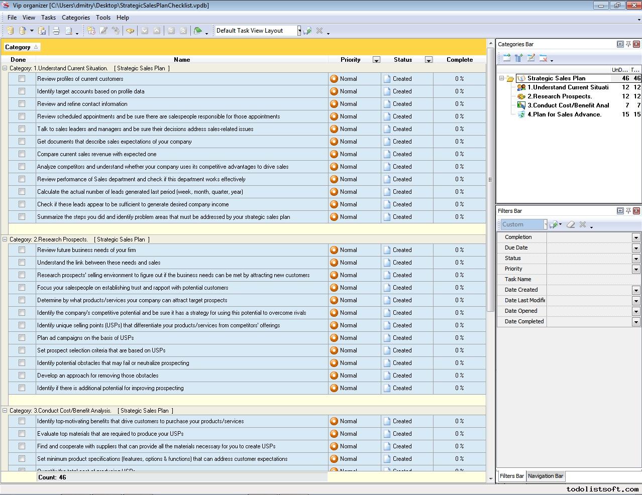The height and width of the screenshot is (495, 642).
Task: Open the Default Task View Layout dropdown
Action: click(299, 31)
